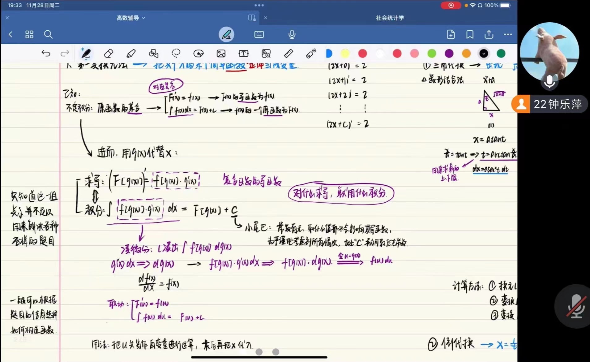Pick the purple pen color

tap(449, 54)
